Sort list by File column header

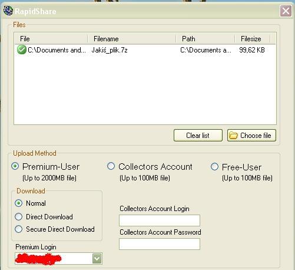point(51,39)
